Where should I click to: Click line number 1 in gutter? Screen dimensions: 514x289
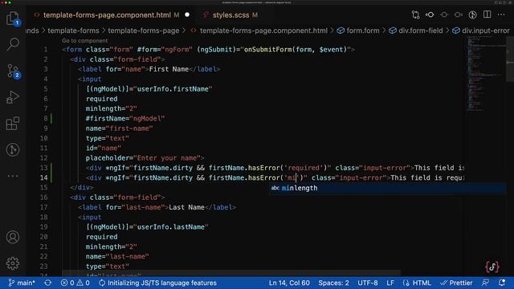click(x=46, y=50)
